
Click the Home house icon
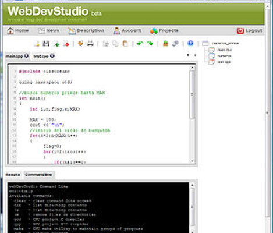pyautogui.click(x=10, y=31)
